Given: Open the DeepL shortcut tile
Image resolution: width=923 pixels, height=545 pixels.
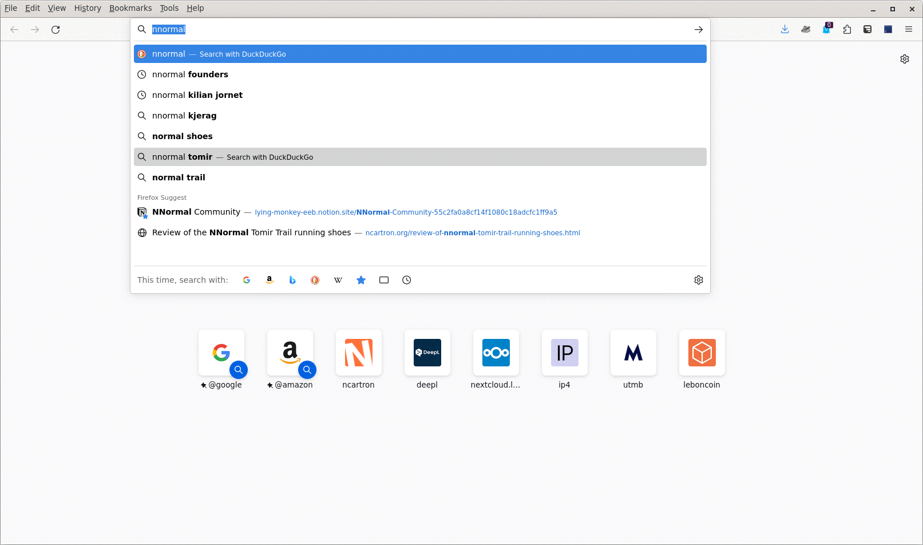Looking at the screenshot, I should [x=427, y=353].
